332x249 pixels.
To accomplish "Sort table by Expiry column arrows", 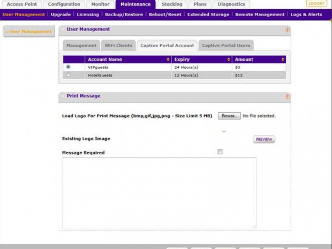I will point(229,59).
